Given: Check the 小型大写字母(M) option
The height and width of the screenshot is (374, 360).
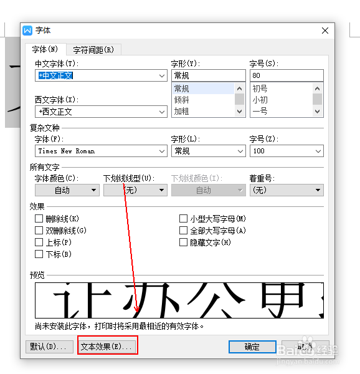Looking at the screenshot, I should tap(183, 219).
